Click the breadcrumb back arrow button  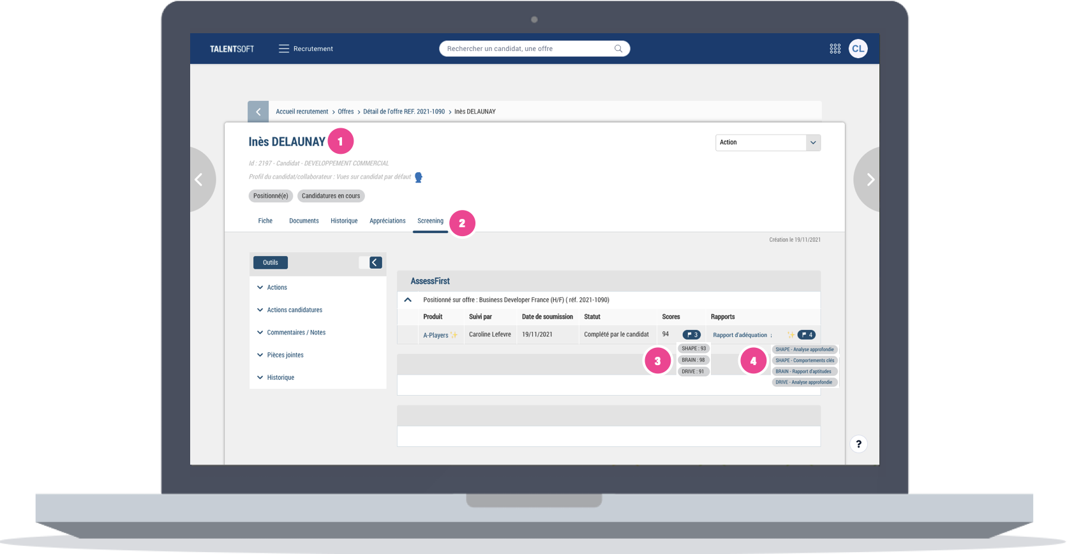click(x=258, y=112)
